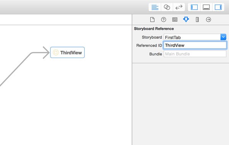Open the Connections inspector

click(208, 19)
